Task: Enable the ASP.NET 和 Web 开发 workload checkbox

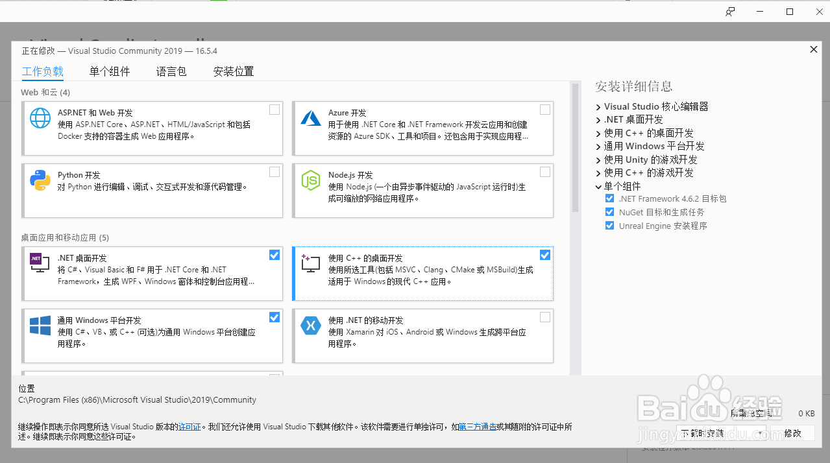Action: tap(275, 110)
